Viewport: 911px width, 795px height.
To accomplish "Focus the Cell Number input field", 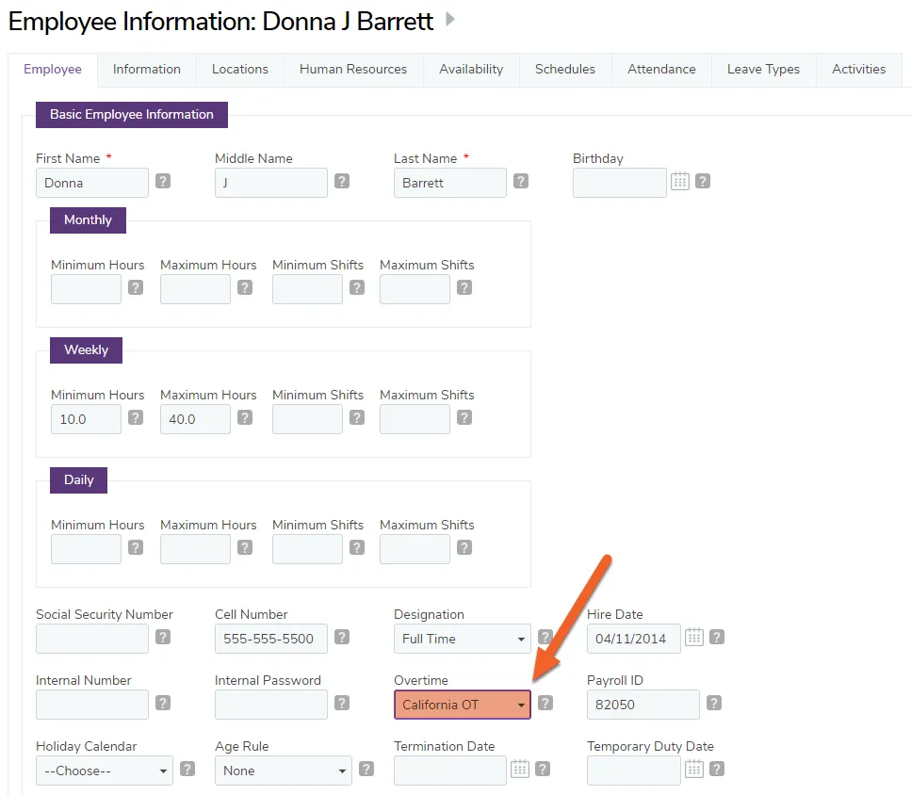I will [271, 639].
